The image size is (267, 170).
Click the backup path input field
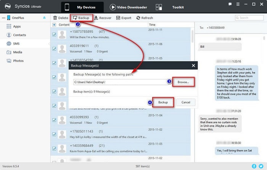pos(120,82)
